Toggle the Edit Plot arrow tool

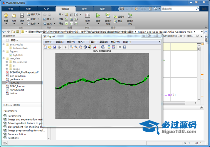(65, 47)
